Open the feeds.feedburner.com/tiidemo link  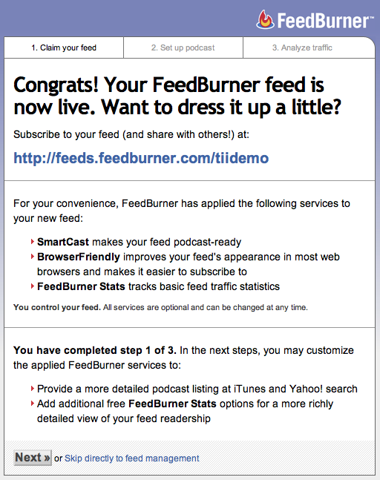[x=141, y=158]
